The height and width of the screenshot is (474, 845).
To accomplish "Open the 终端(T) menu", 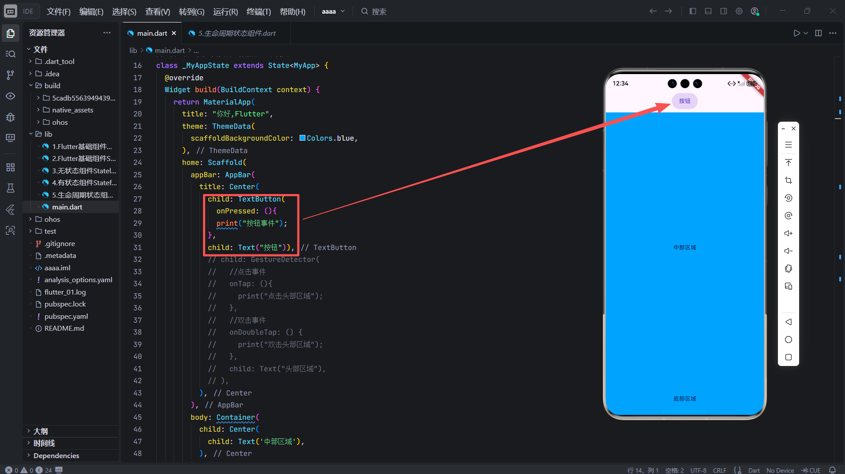I will click(x=259, y=11).
